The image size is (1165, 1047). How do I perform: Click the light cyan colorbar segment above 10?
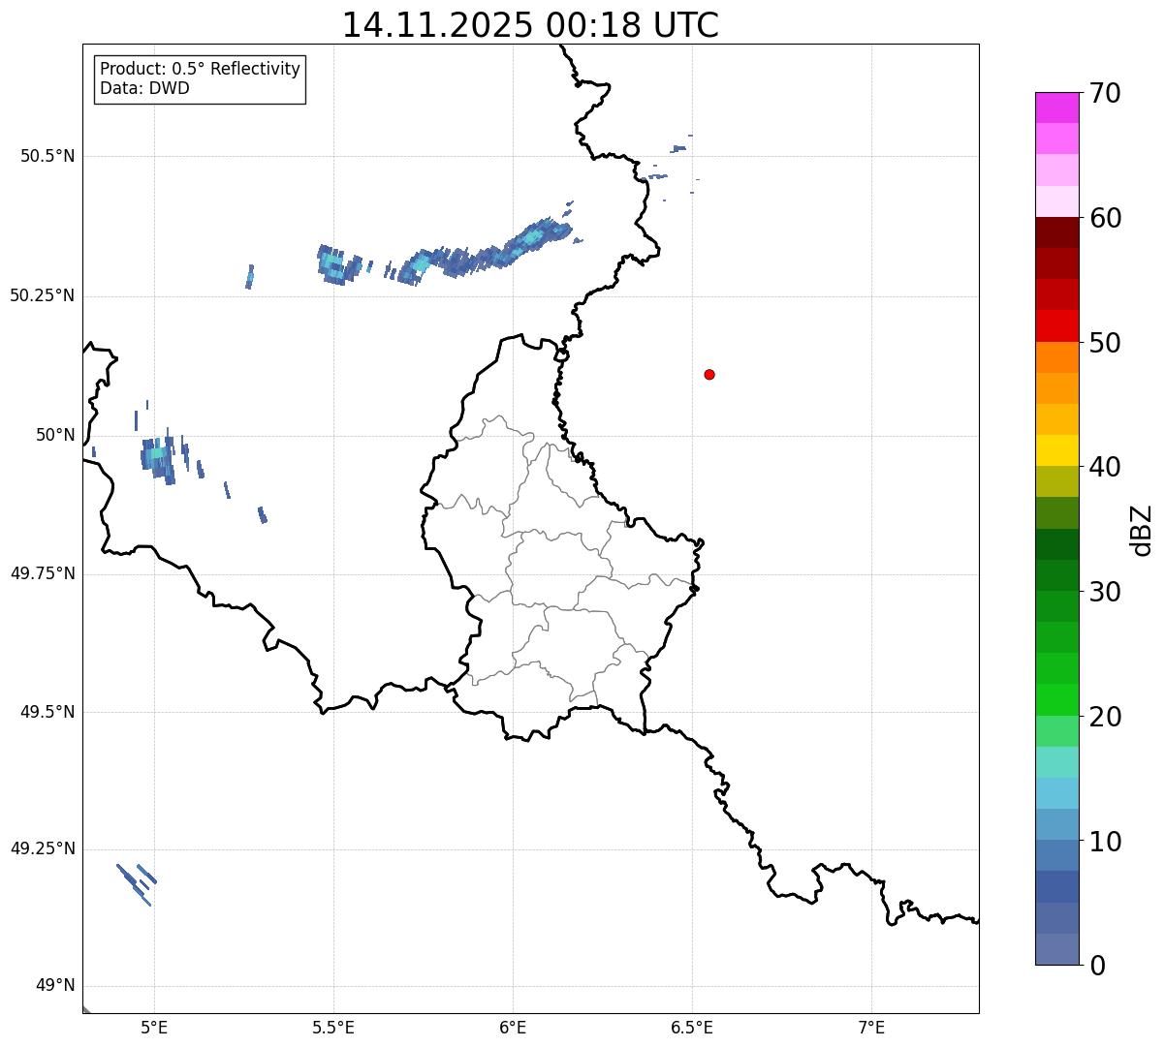[x=1056, y=793]
